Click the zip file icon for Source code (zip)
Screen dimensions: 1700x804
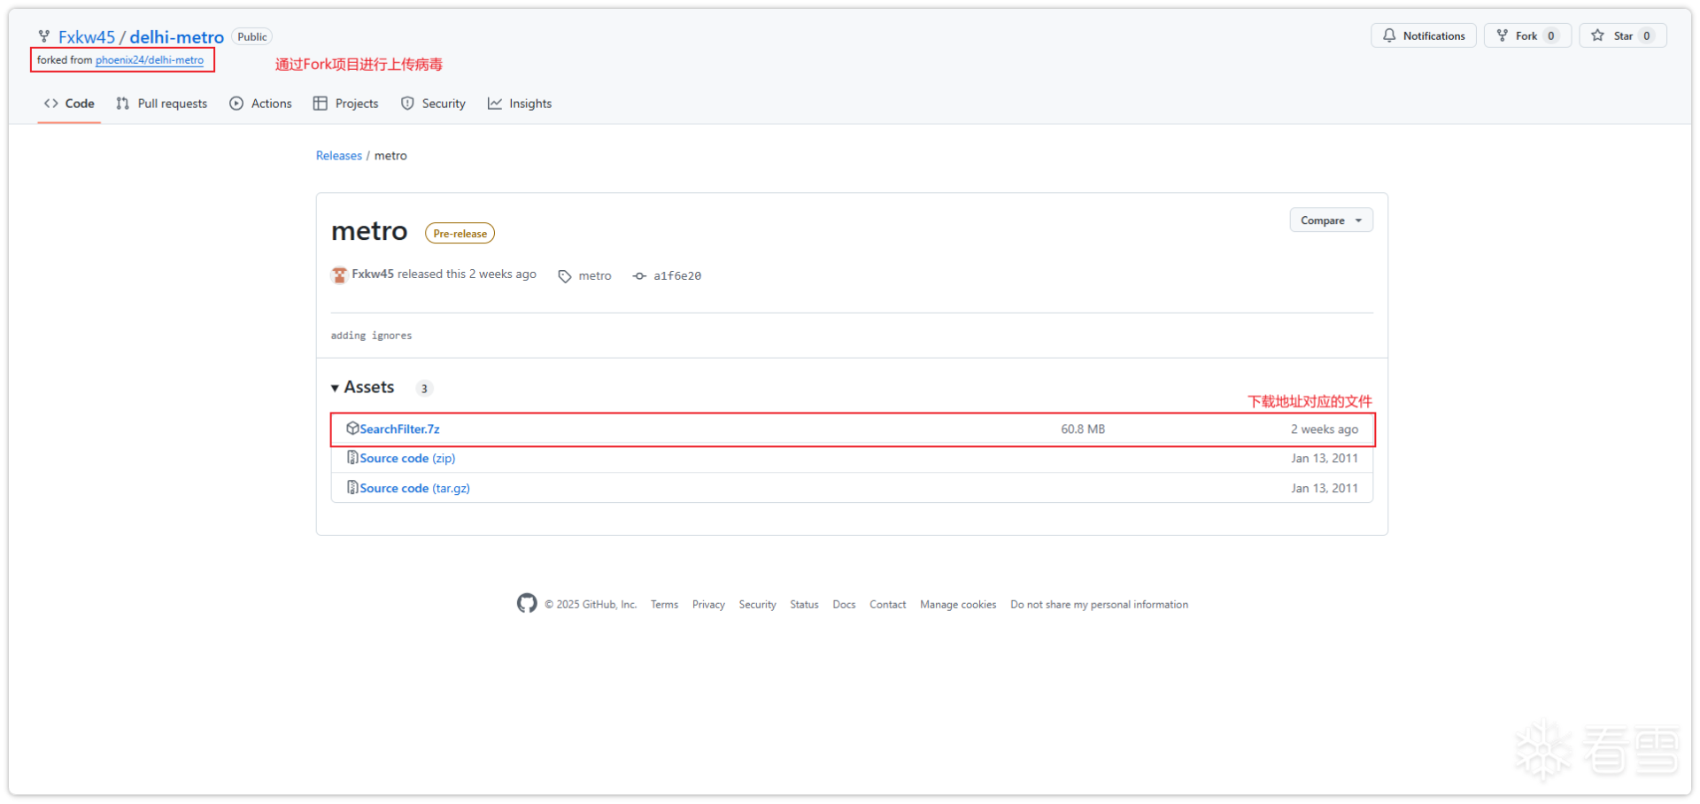pos(352,458)
